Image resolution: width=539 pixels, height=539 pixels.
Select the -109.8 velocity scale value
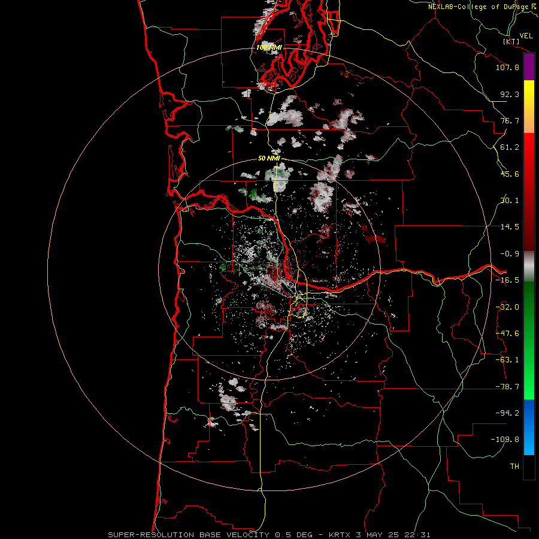click(505, 440)
